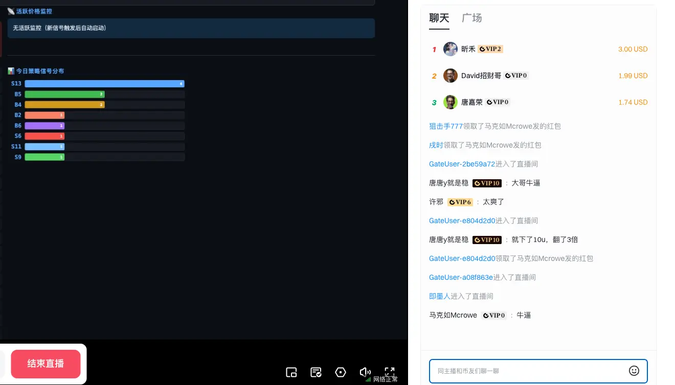The width and height of the screenshot is (675, 385).
Task: Focus the chat input field 同主播和币友们聊一聊
Action: pos(538,371)
